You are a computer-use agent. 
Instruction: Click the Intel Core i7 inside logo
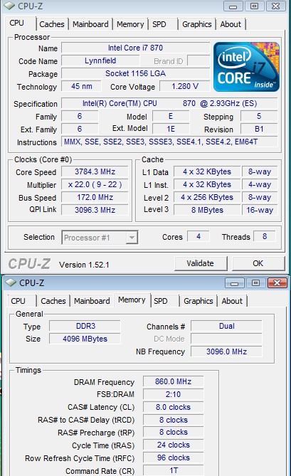click(246, 67)
